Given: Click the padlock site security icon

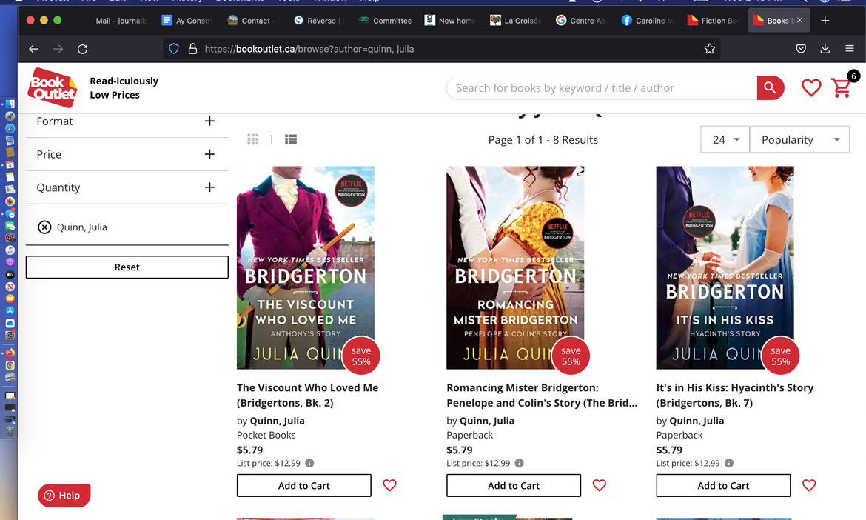Looking at the screenshot, I should (192, 49).
